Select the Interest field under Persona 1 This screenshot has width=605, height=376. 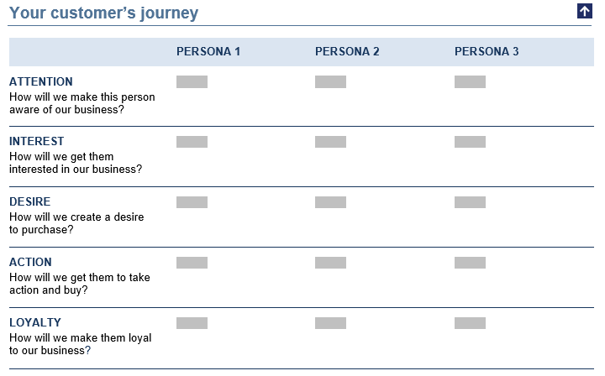(x=192, y=142)
